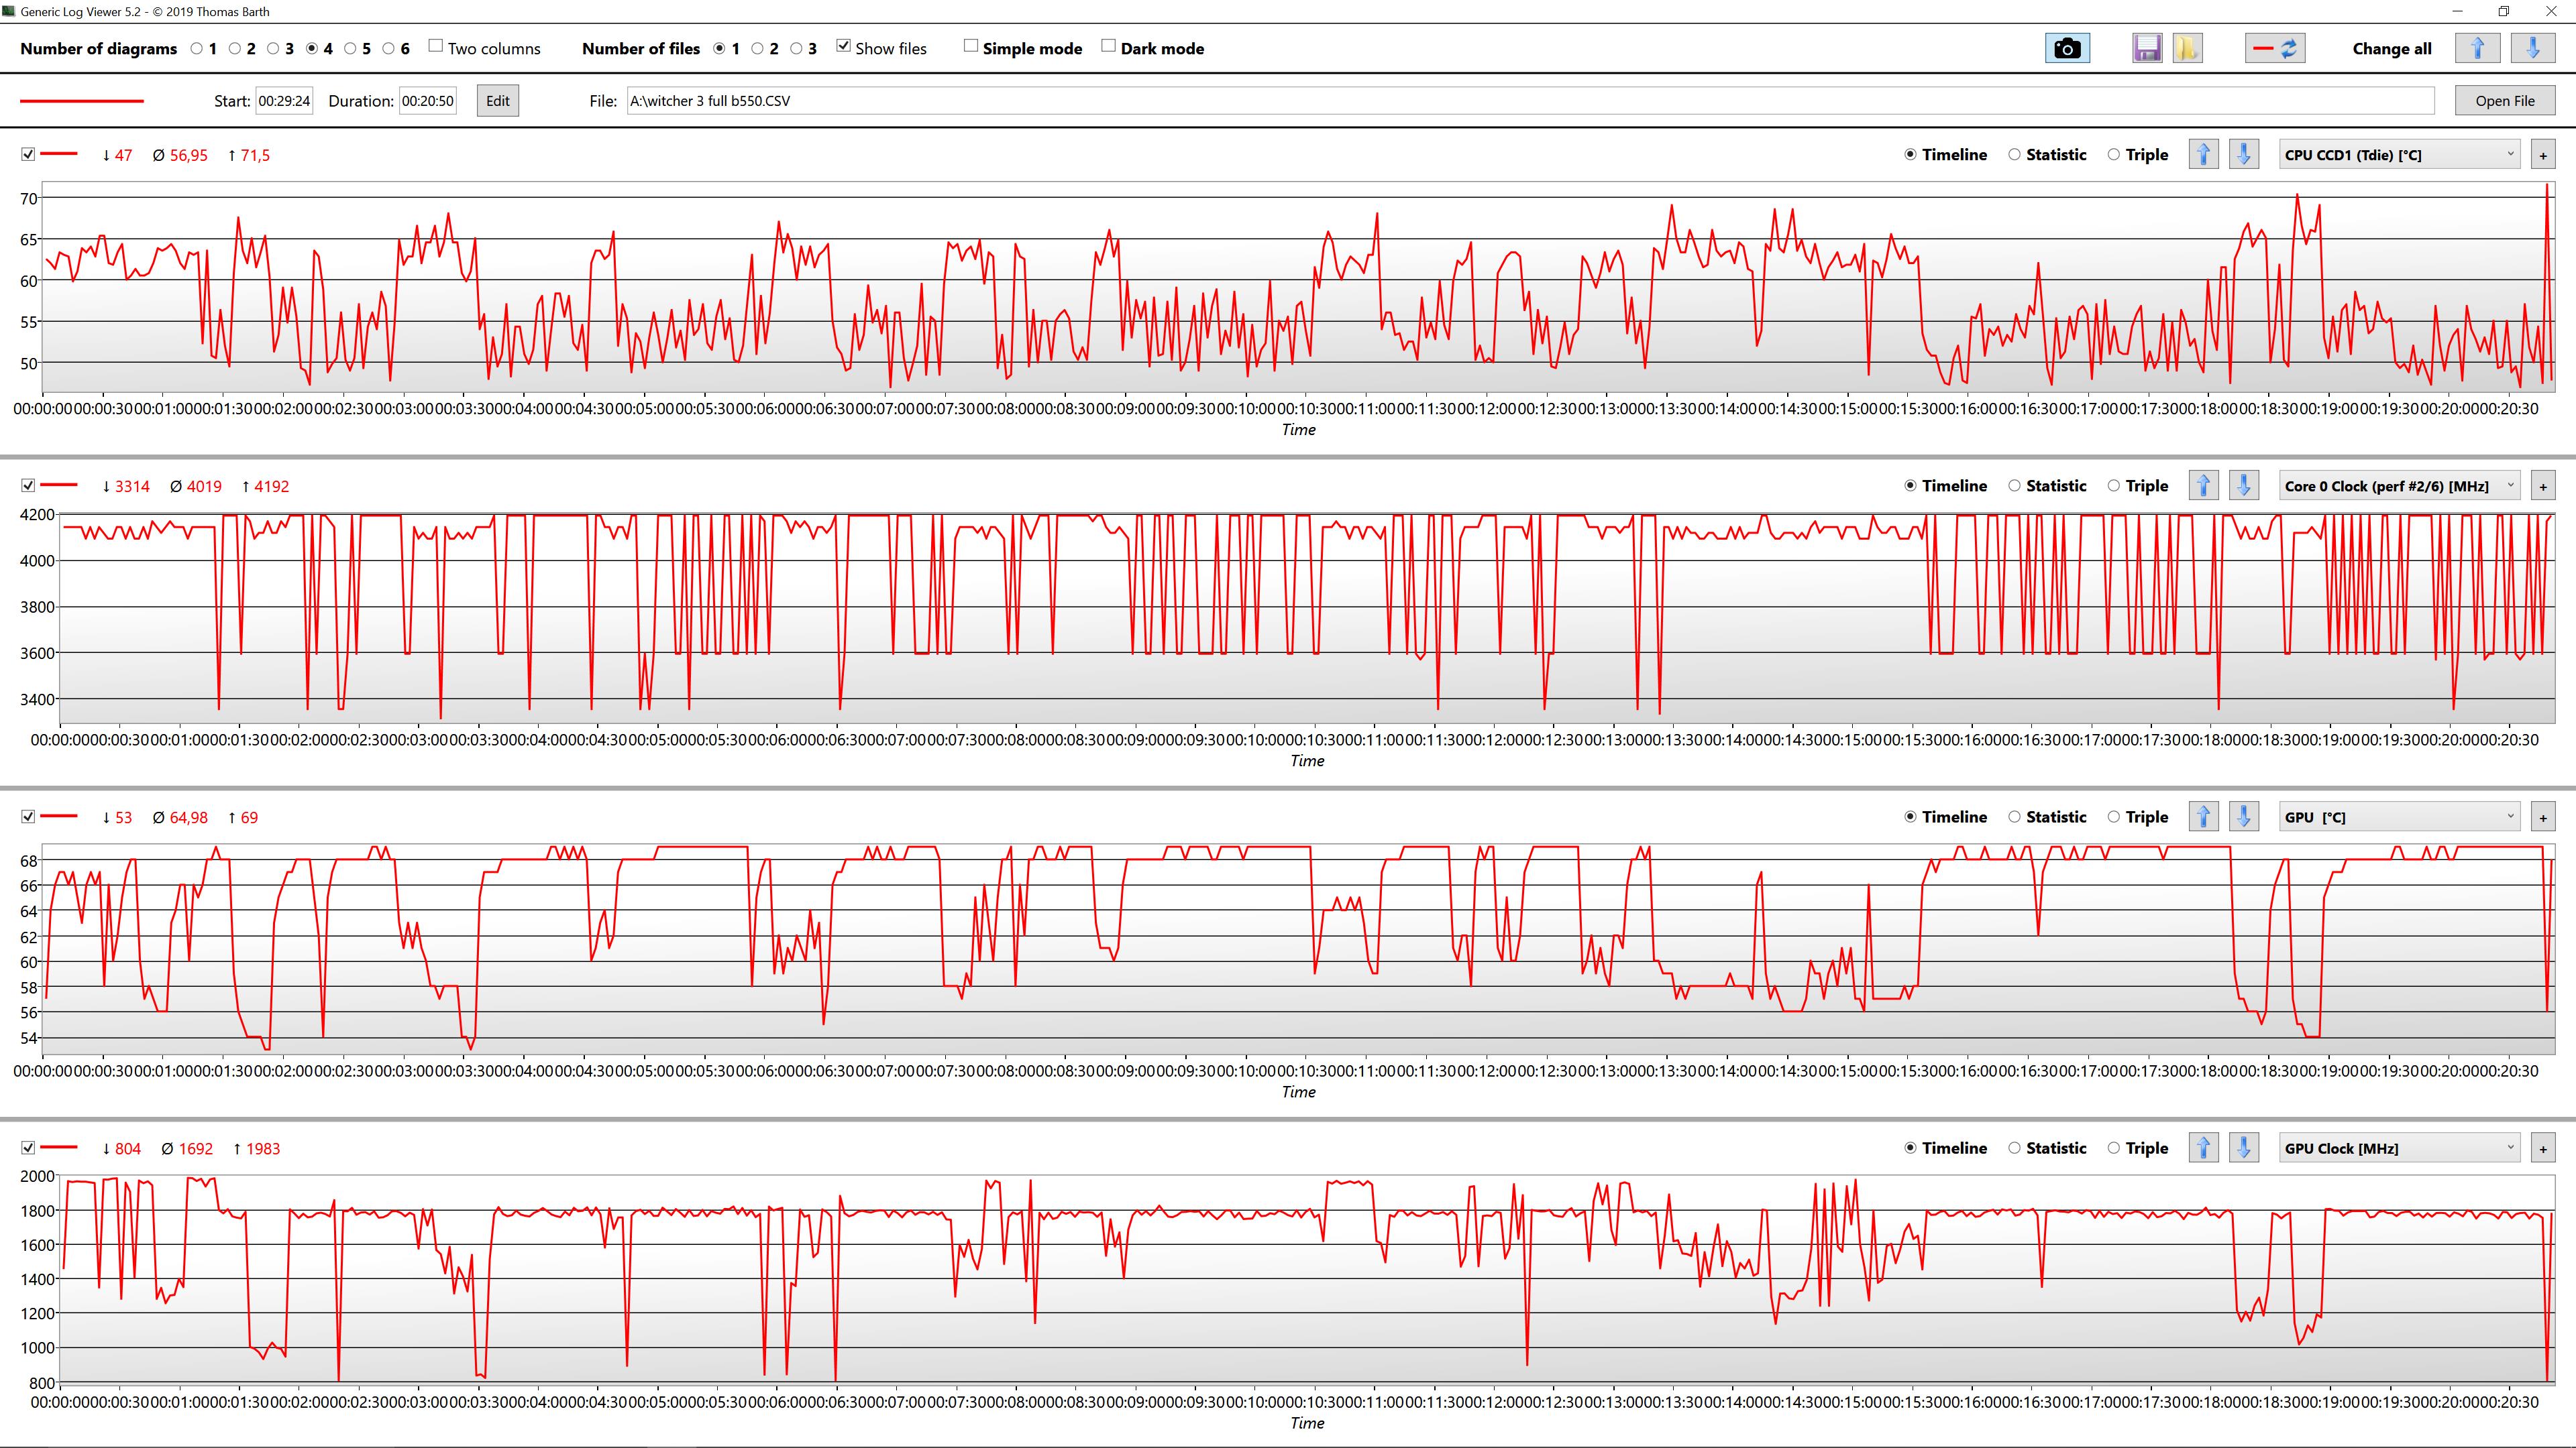
Task: Move CPU CCD1 diagram down with arrow
Action: (x=2244, y=154)
